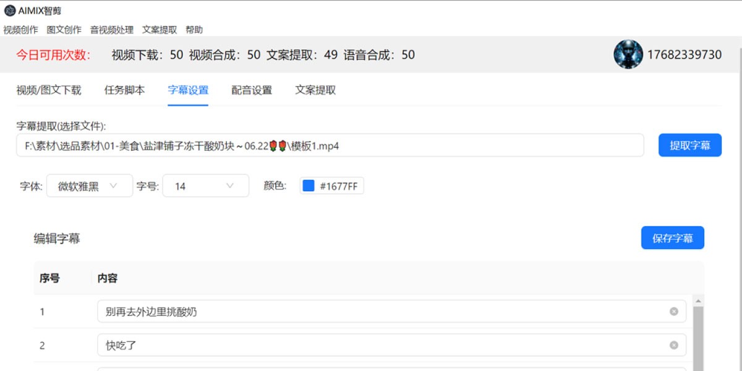Open the 帮助 menu
This screenshot has width=742, height=371.
(194, 30)
